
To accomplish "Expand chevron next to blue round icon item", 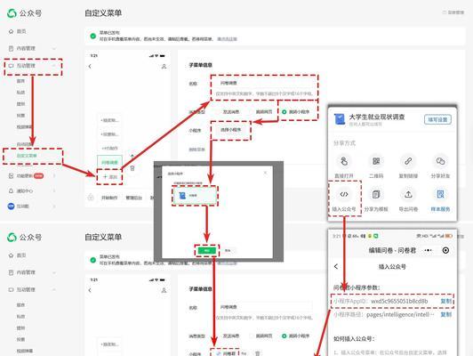I will coord(54,206).
